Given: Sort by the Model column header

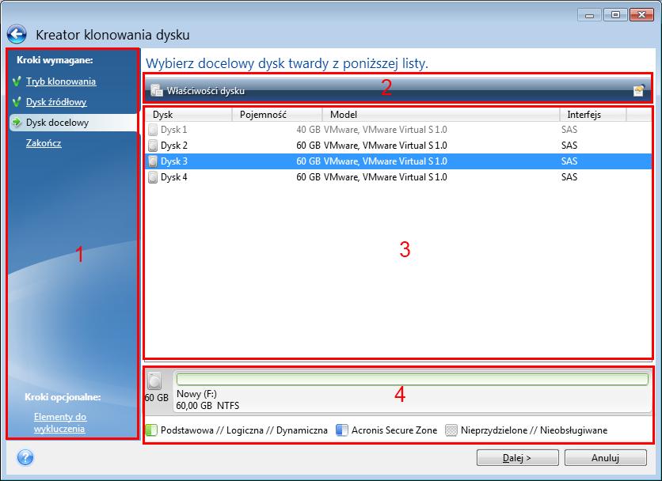Looking at the screenshot, I should click(x=441, y=115).
